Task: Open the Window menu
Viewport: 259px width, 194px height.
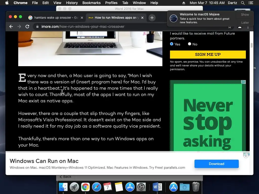Action: click(139, 3)
